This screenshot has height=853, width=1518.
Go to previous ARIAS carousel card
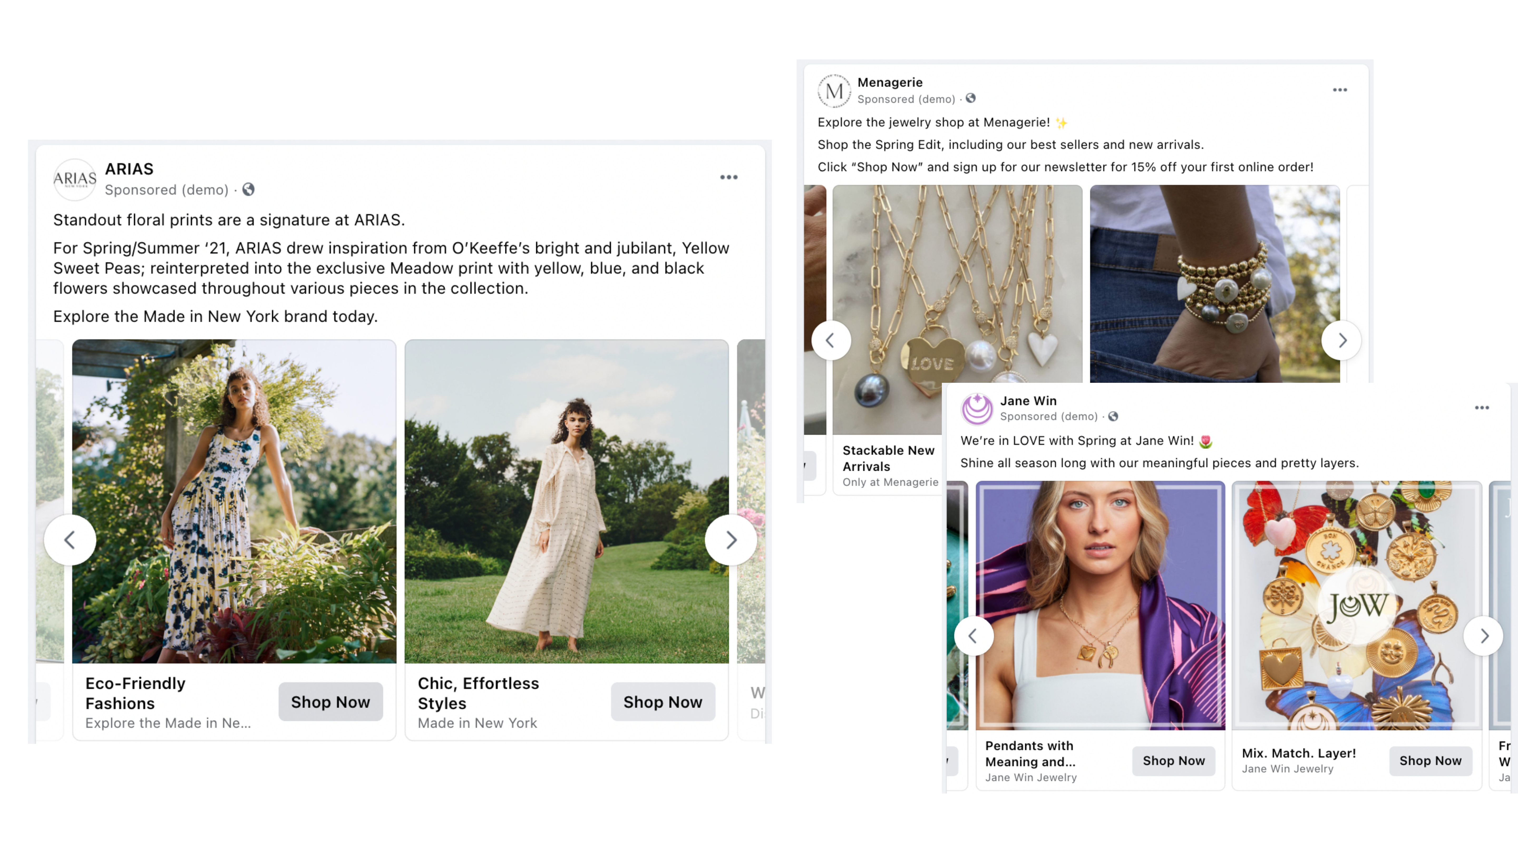(70, 540)
